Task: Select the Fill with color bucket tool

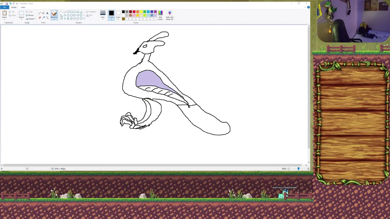Action: tap(43, 13)
